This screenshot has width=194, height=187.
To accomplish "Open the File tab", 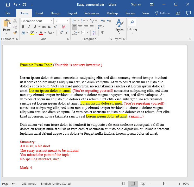I will [x=8, y=13].
